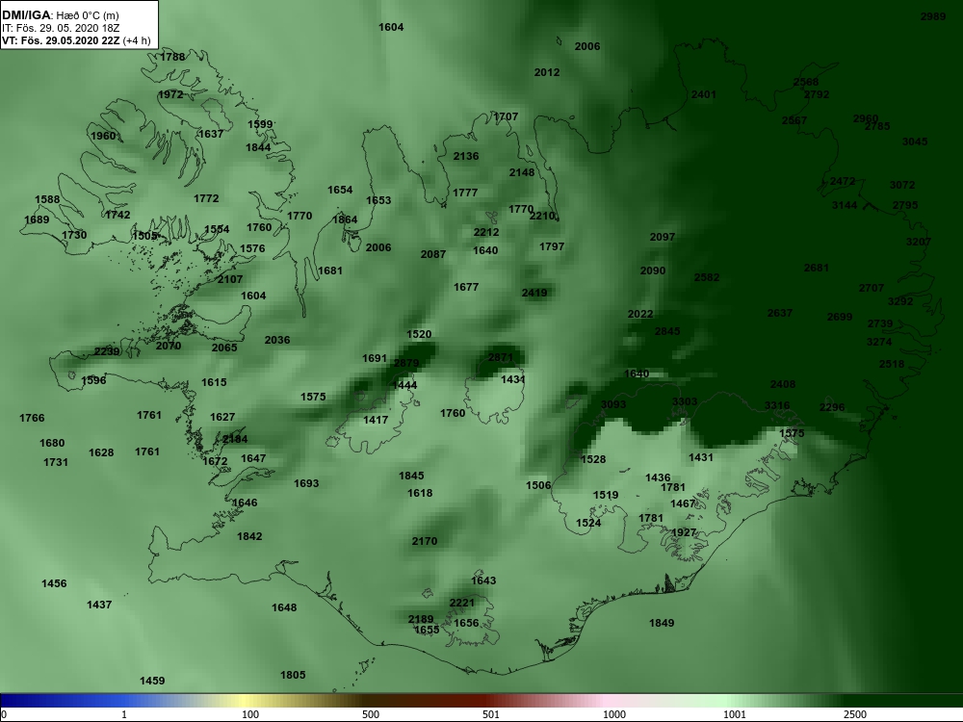Image resolution: width=963 pixels, height=722 pixels.
Task: Click the value 2989 in the top-right corner
Action: point(933,16)
